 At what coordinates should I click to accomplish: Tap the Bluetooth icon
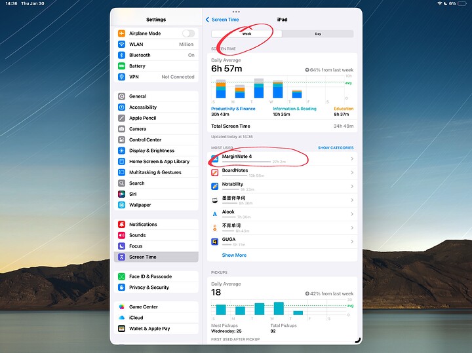point(121,55)
